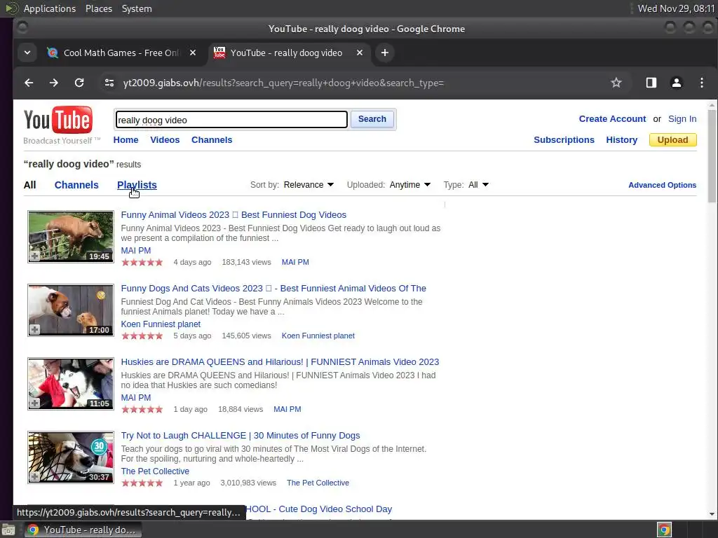Select the Playlists results filter
This screenshot has width=718, height=538.
137,185
